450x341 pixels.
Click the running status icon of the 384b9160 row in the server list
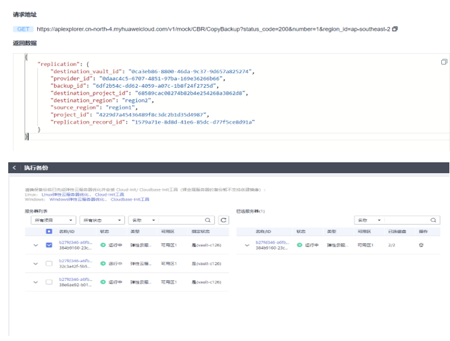pos(103,245)
